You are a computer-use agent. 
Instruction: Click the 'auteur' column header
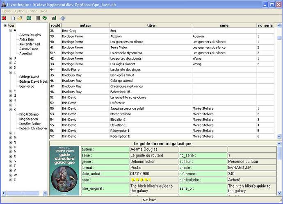[x=85, y=25]
